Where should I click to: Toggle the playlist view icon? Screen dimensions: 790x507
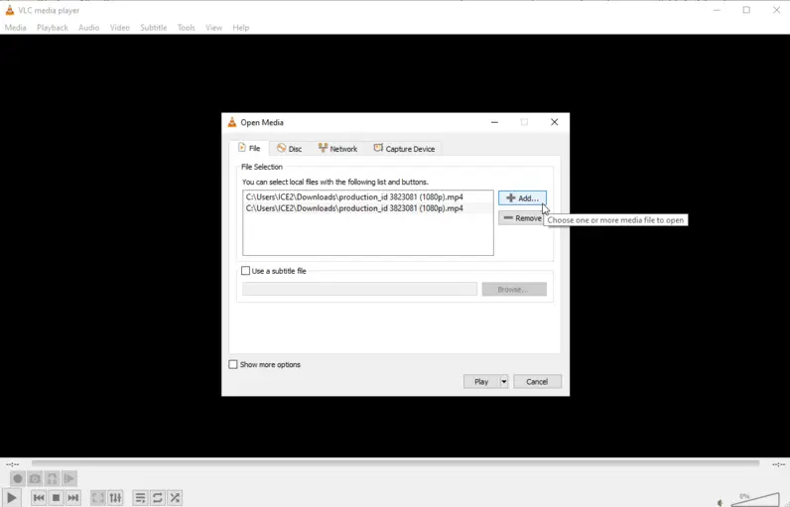click(x=141, y=497)
